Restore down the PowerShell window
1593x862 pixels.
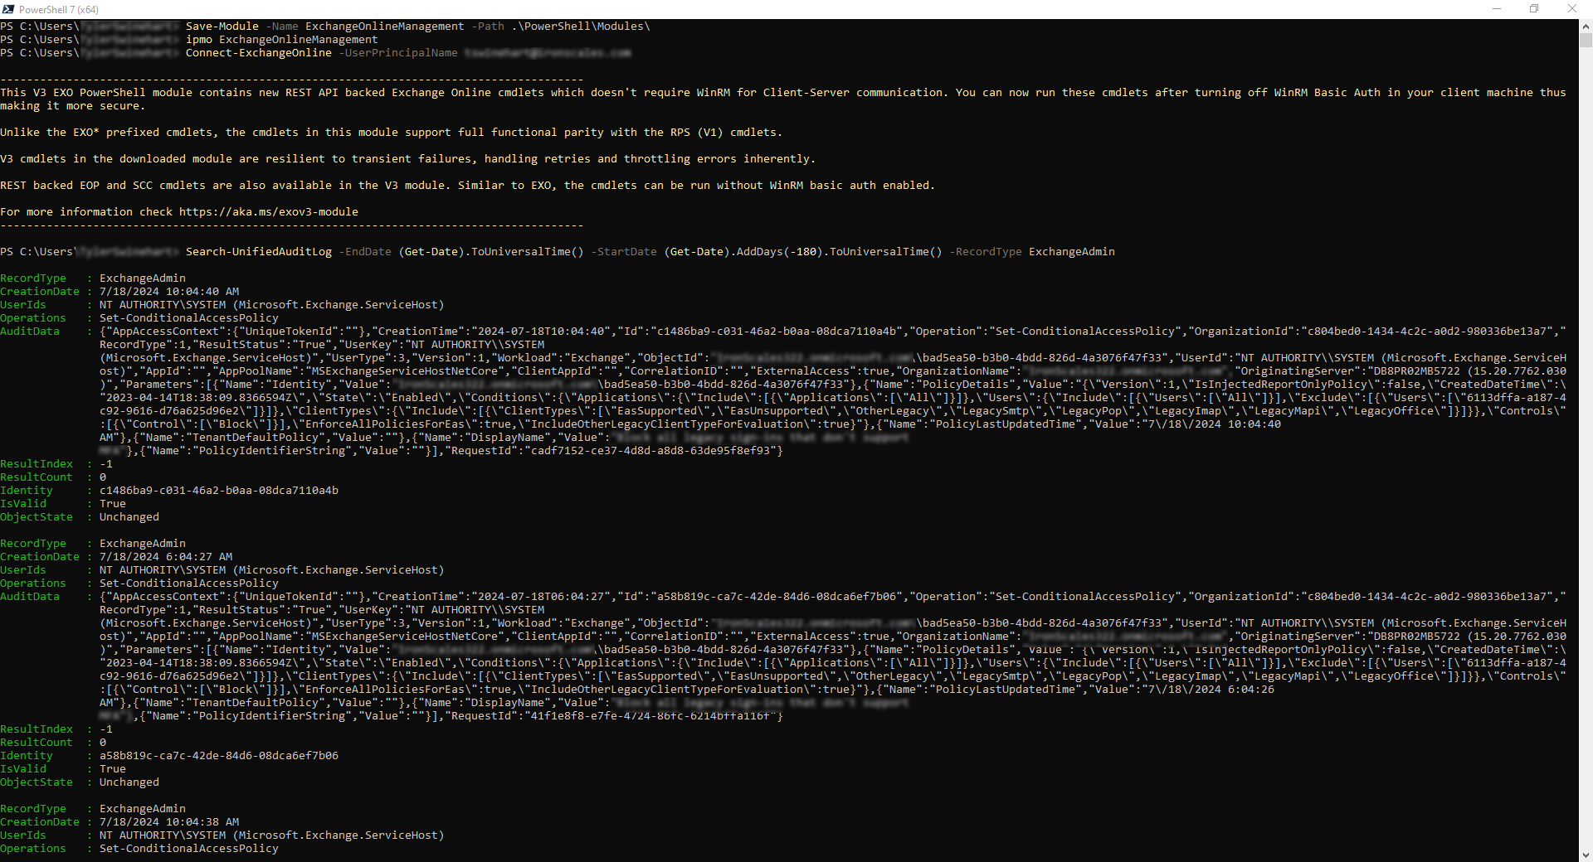point(1534,9)
